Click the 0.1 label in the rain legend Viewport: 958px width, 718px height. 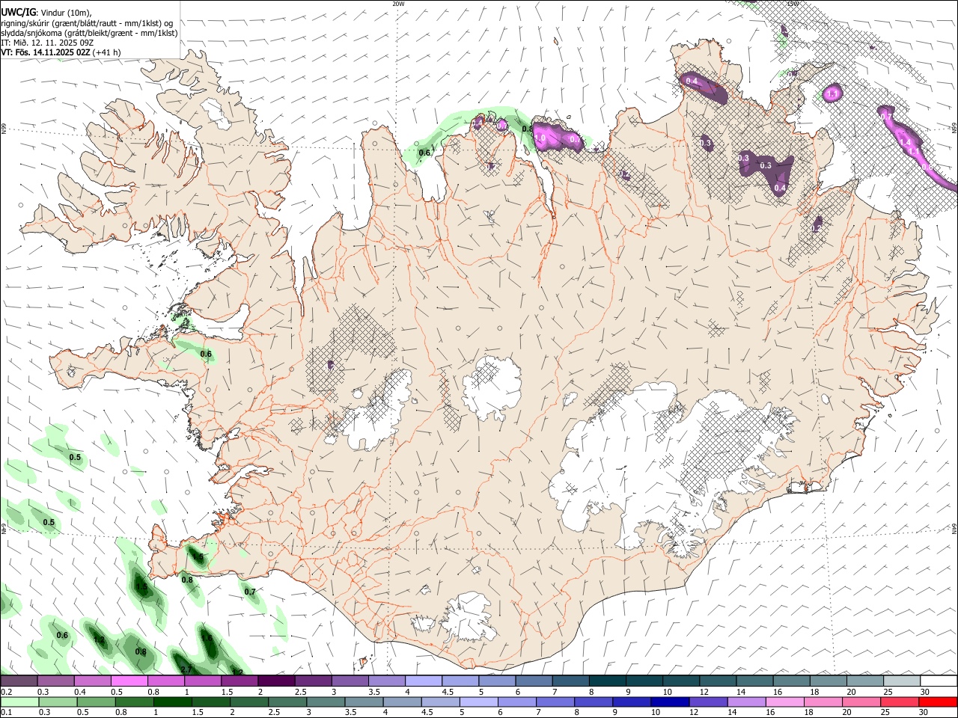point(6,713)
